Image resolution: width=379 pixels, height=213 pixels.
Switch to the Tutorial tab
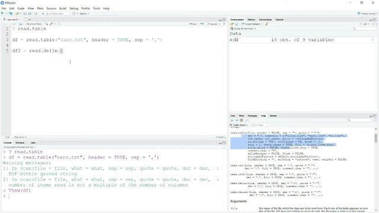tap(279, 20)
